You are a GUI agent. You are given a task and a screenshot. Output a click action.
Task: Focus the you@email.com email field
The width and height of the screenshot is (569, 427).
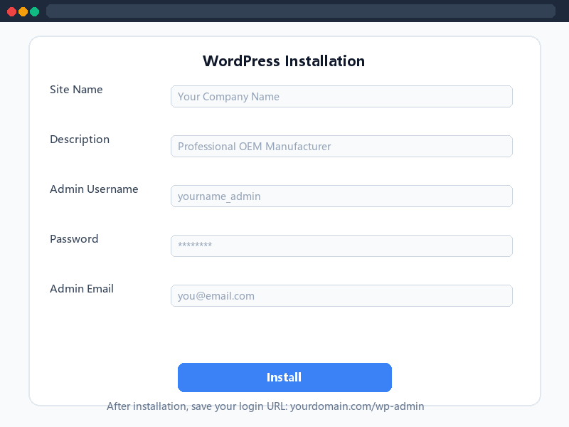(341, 295)
